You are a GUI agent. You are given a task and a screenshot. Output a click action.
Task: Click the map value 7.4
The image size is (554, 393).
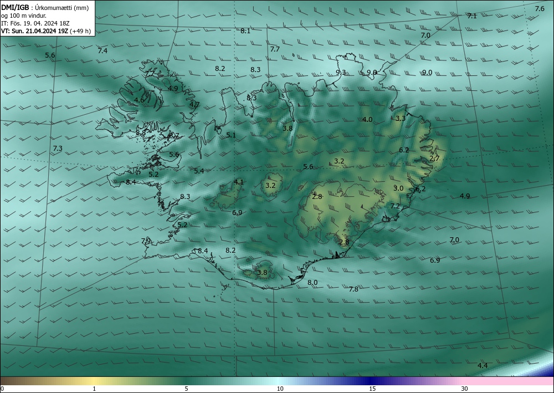point(102,51)
